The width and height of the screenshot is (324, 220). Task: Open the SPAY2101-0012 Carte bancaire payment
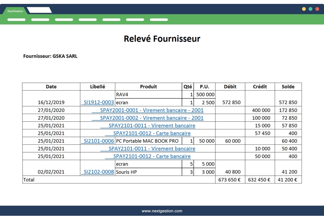click(149, 133)
